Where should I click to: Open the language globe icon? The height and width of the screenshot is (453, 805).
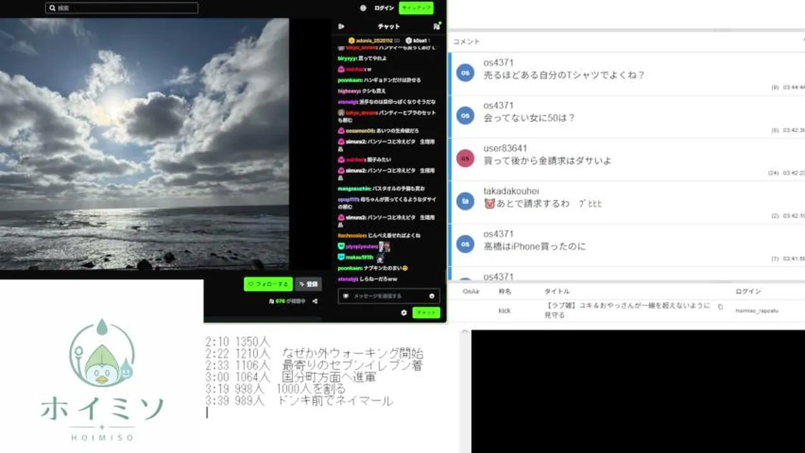pyautogui.click(x=363, y=8)
